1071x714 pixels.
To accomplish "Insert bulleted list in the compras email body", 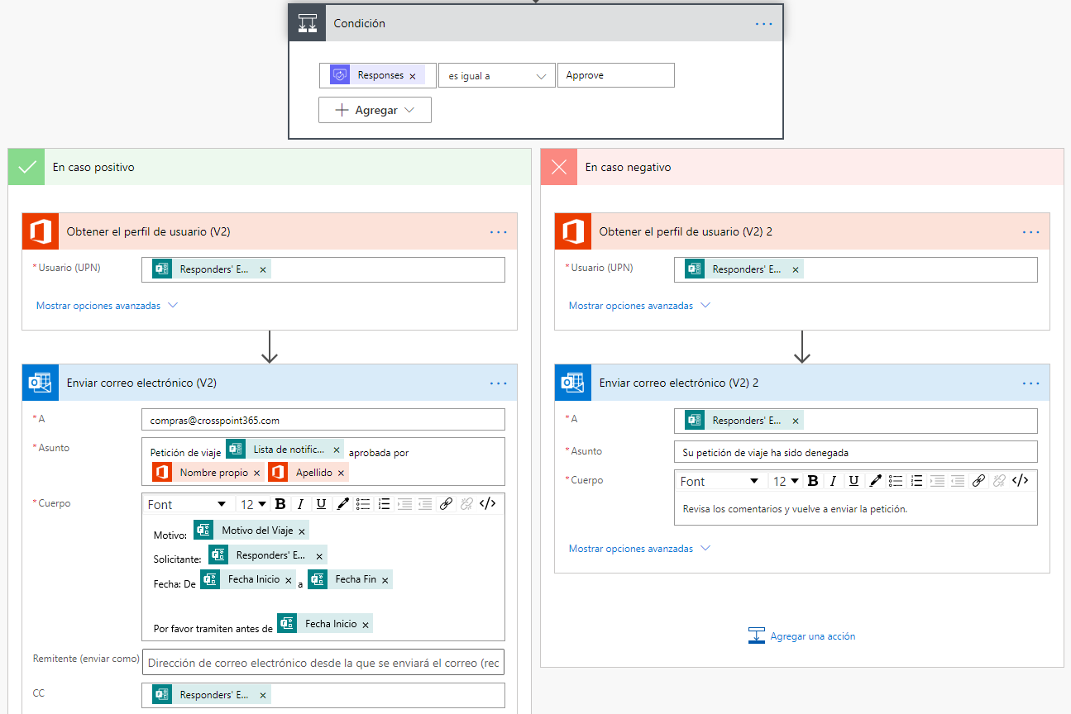I will 363,504.
